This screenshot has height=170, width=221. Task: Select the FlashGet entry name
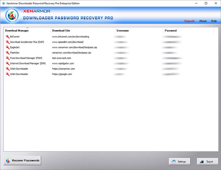point(15,53)
